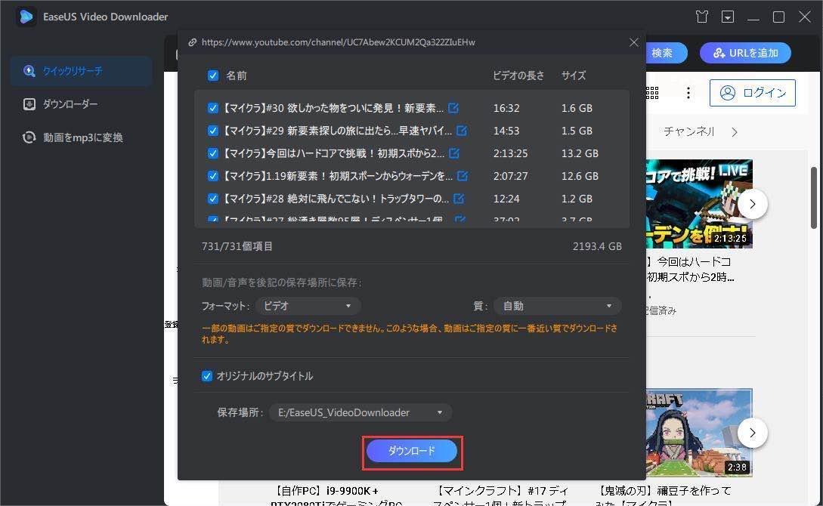Click the grid view layout icon
Screen dimensions: 823x506
[651, 92]
